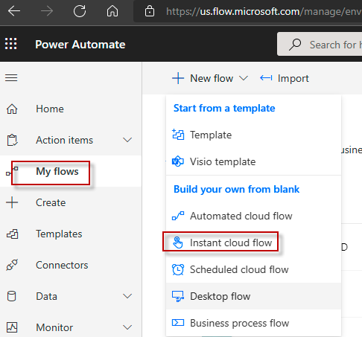Click the Business process flow icon
The image size is (362, 337).
tap(178, 323)
